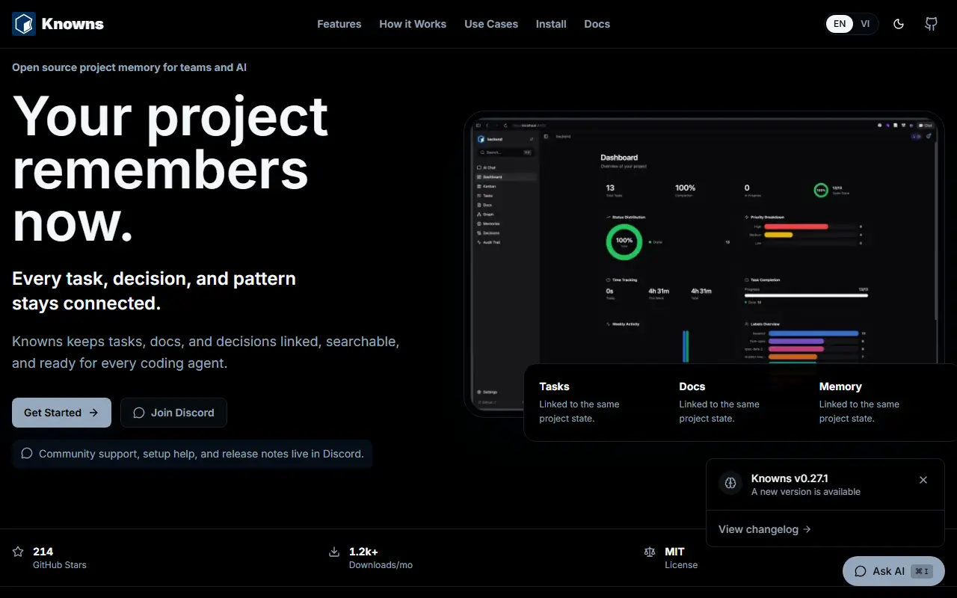
Task: Click the "214" GitHub Stars count
Action: pos(43,552)
